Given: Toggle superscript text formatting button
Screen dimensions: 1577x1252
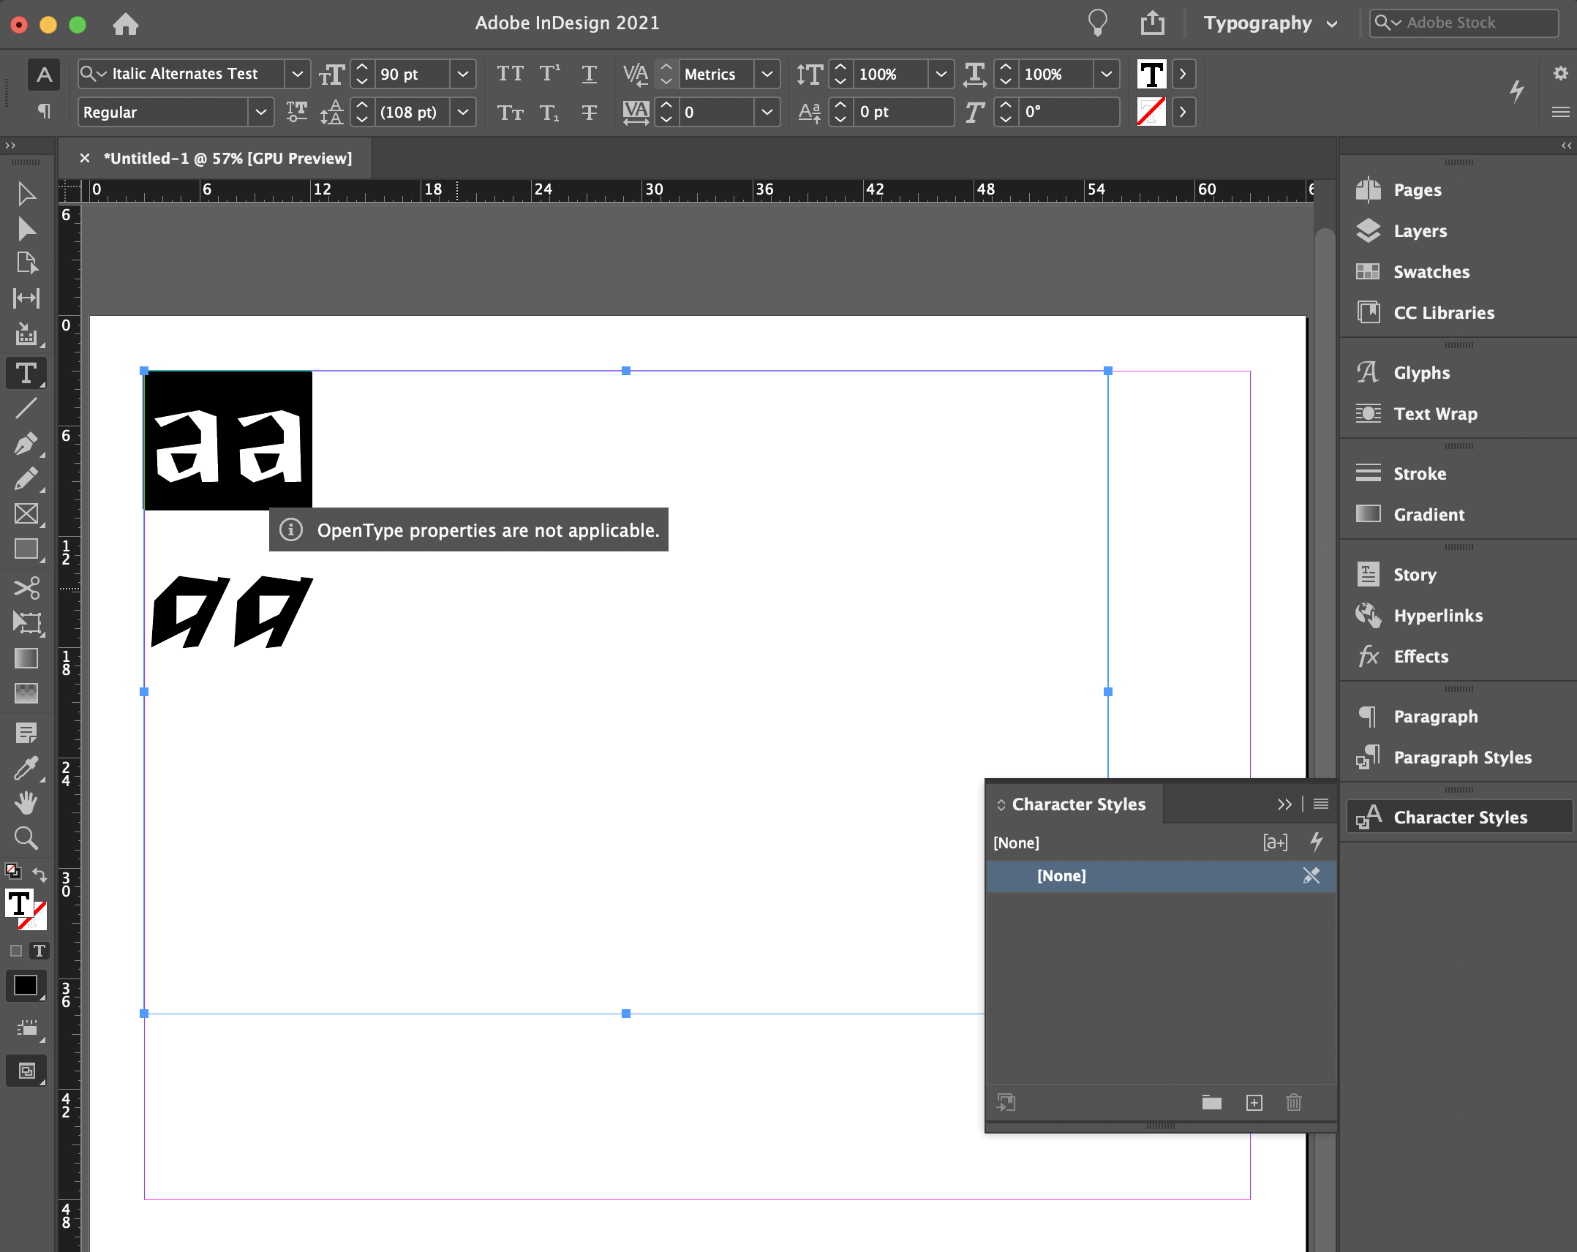Looking at the screenshot, I should click(546, 72).
